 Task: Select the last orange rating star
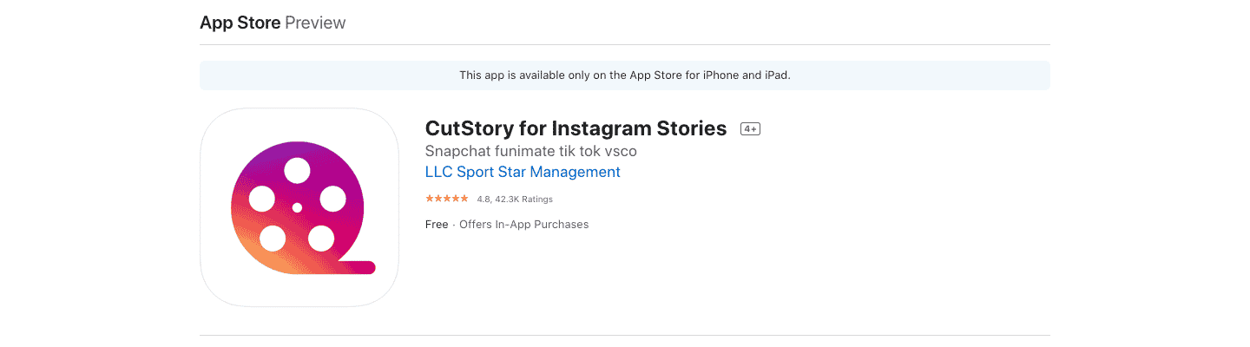coord(464,199)
